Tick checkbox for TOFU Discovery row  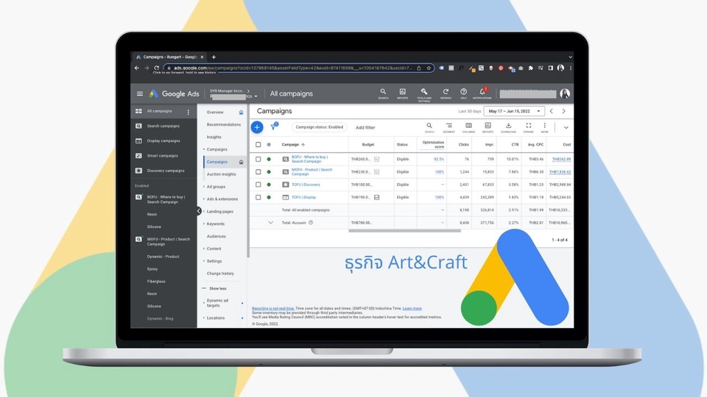pyautogui.click(x=258, y=185)
